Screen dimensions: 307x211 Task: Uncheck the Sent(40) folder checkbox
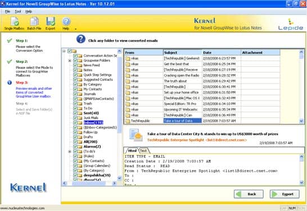coord(75,113)
